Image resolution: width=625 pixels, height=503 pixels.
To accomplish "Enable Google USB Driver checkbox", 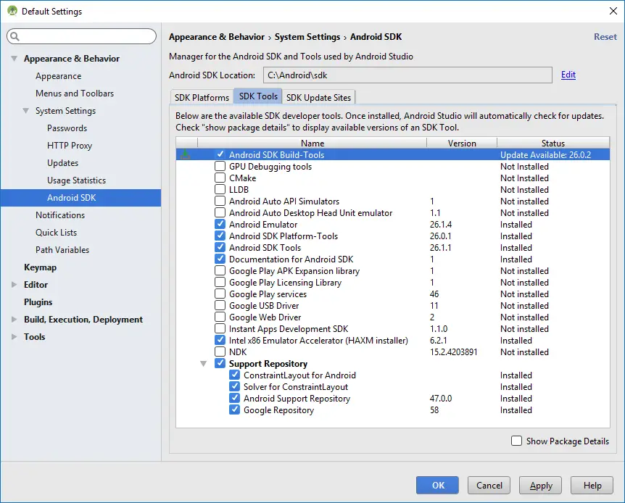I will click(220, 305).
